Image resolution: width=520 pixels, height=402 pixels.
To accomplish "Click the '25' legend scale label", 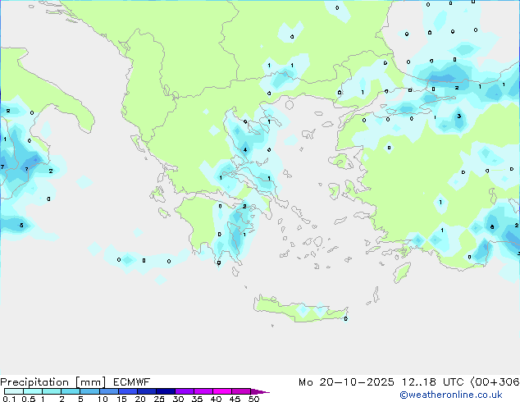I will (x=159, y=399).
